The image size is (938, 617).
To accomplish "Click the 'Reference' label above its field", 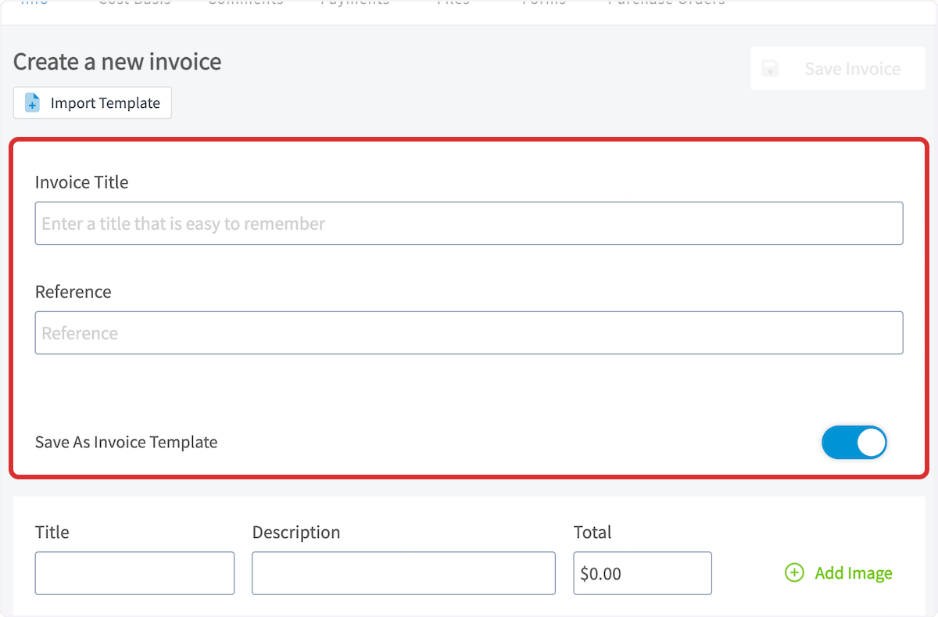I will (x=73, y=292).
